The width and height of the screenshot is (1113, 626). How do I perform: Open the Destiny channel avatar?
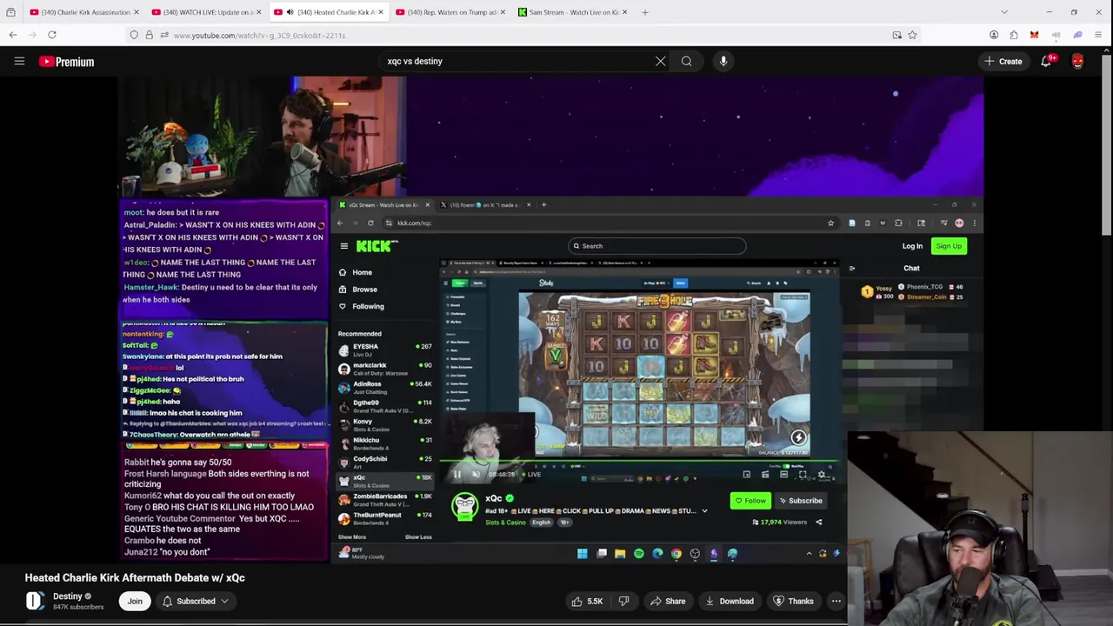[x=35, y=601]
